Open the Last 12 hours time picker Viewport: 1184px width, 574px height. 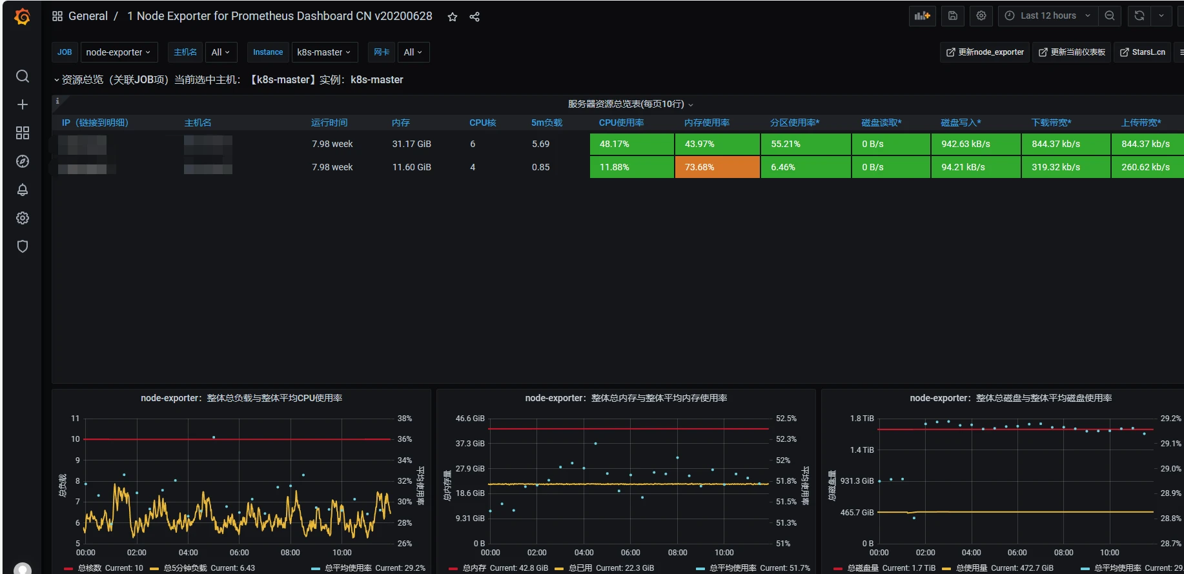click(x=1048, y=16)
